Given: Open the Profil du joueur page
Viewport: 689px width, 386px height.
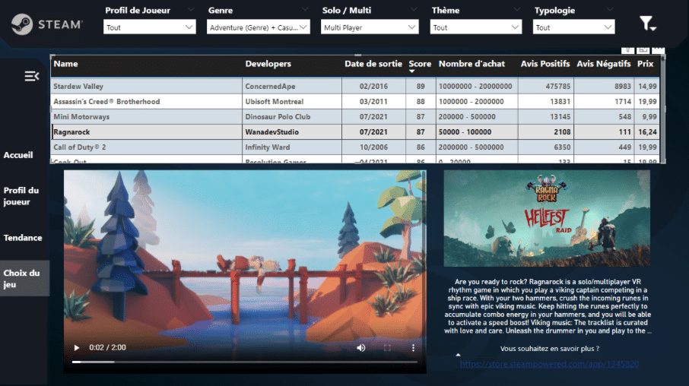Looking at the screenshot, I should (21, 196).
